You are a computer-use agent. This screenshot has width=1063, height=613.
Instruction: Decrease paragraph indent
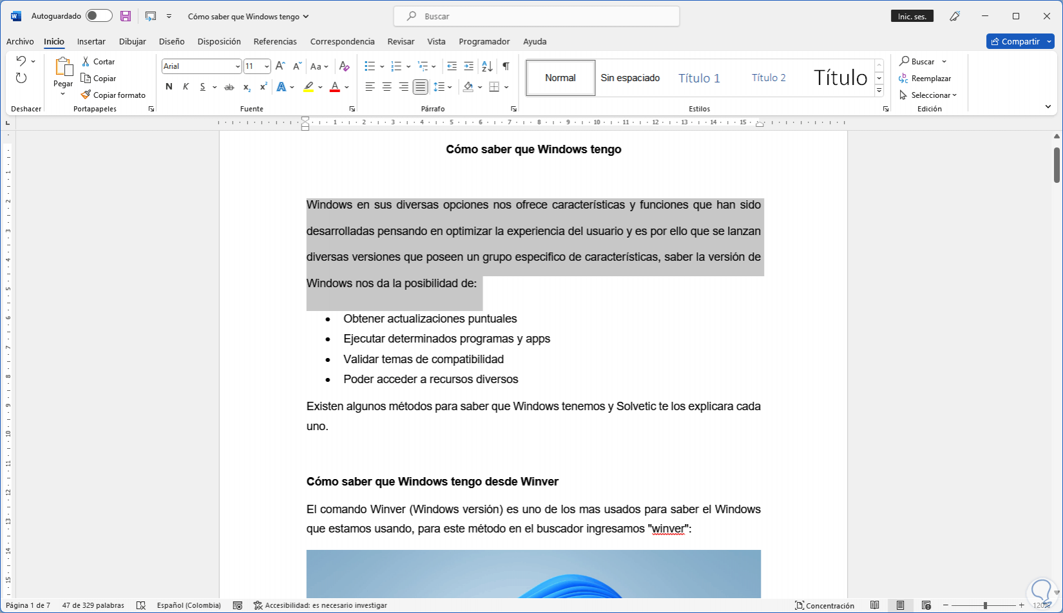tap(452, 66)
